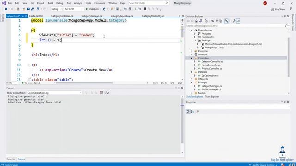Click Sync with Active Document icon

(x=213, y=21)
